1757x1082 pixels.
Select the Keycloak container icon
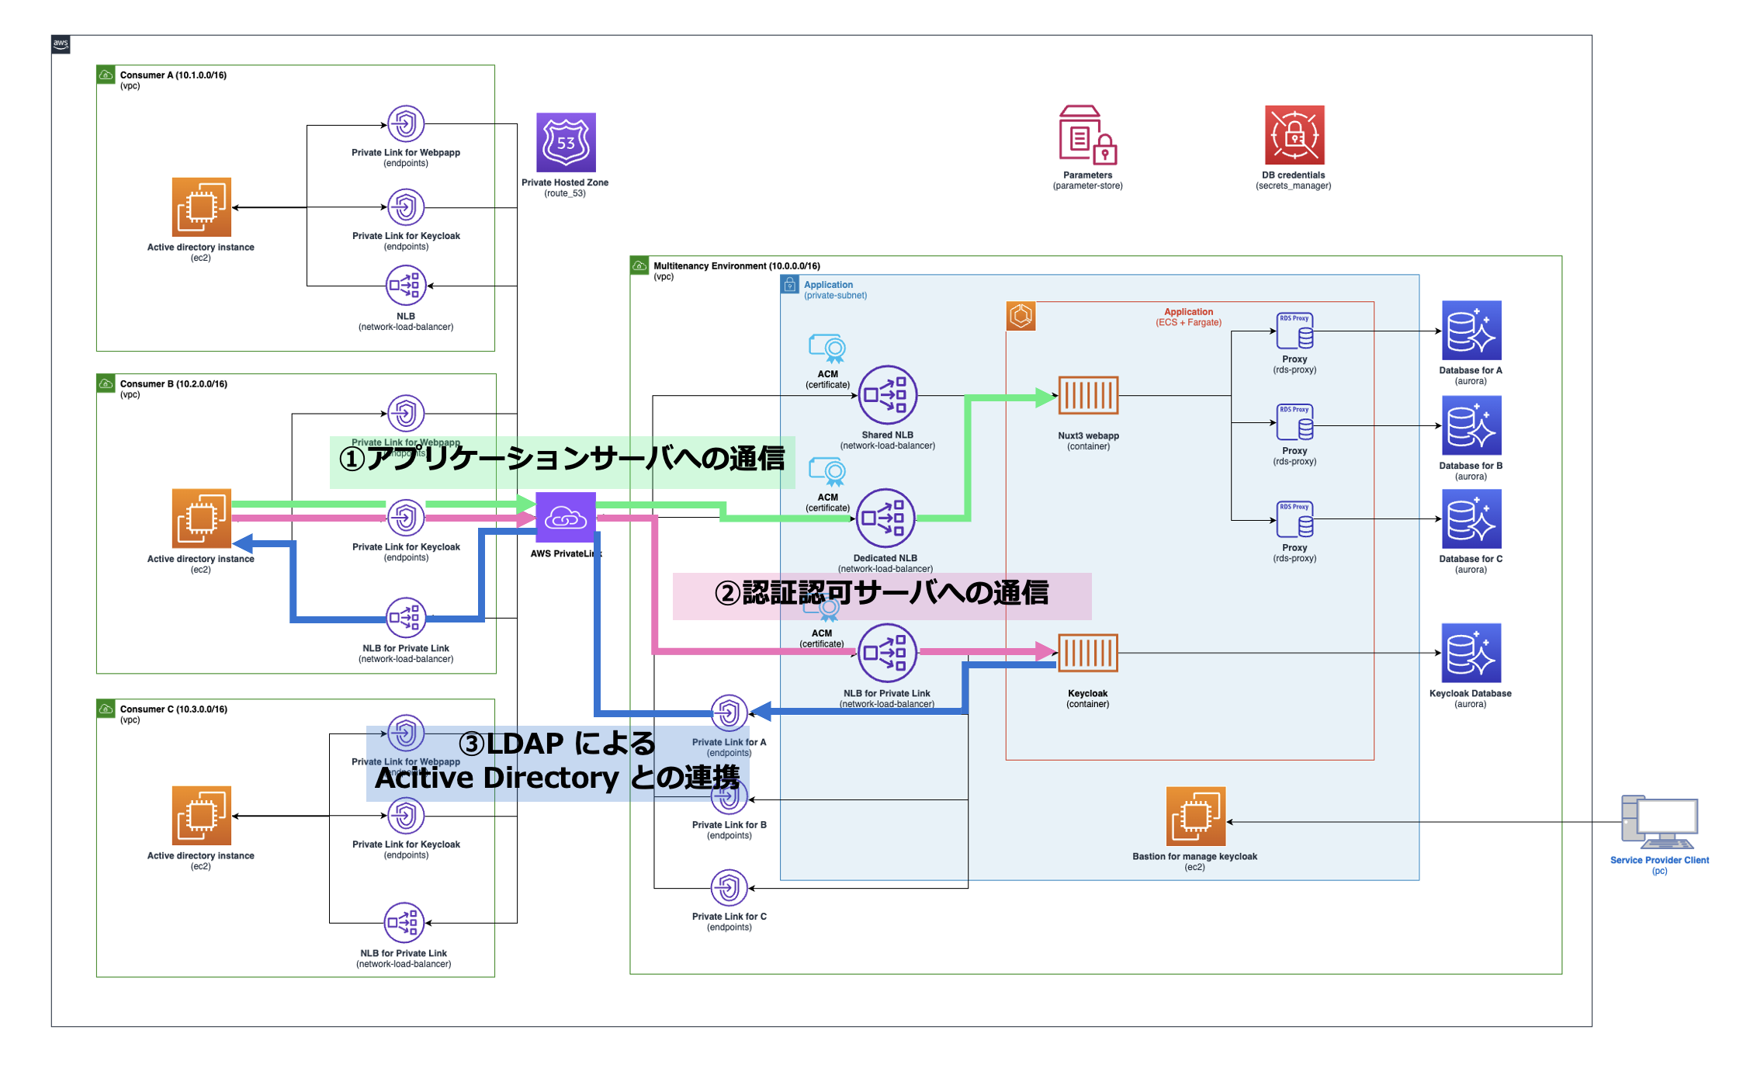tap(1088, 653)
